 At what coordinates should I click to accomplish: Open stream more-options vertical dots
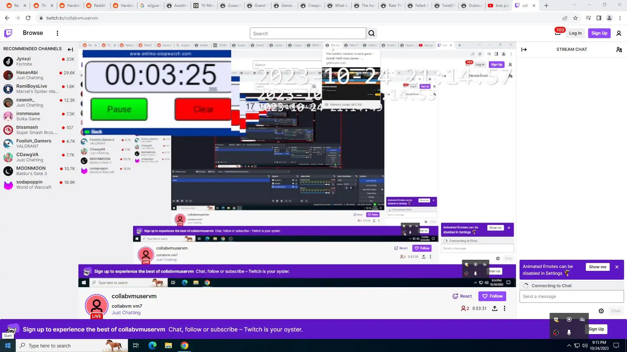tap(505, 308)
